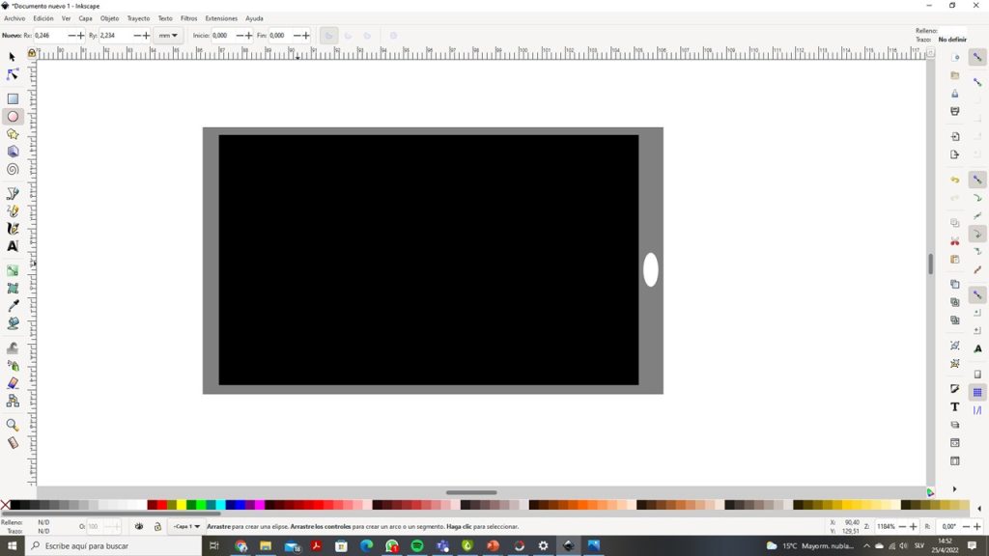This screenshot has height=556, width=989.
Task: Click the Undo icon in command bar
Action: tap(955, 180)
